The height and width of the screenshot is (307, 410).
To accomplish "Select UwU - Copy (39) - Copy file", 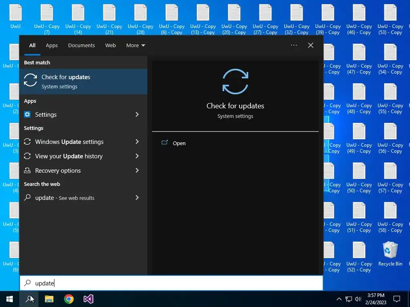I will click(x=328, y=19).
